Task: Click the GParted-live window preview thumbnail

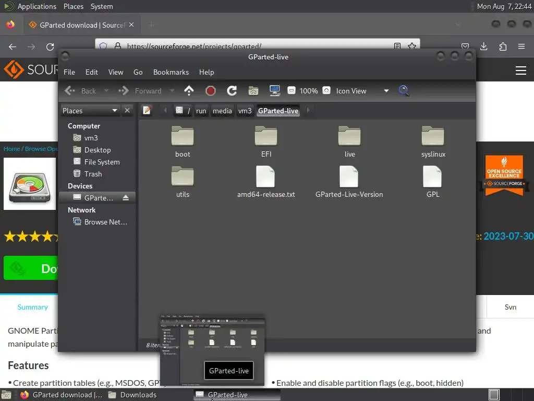Action: [x=213, y=350]
